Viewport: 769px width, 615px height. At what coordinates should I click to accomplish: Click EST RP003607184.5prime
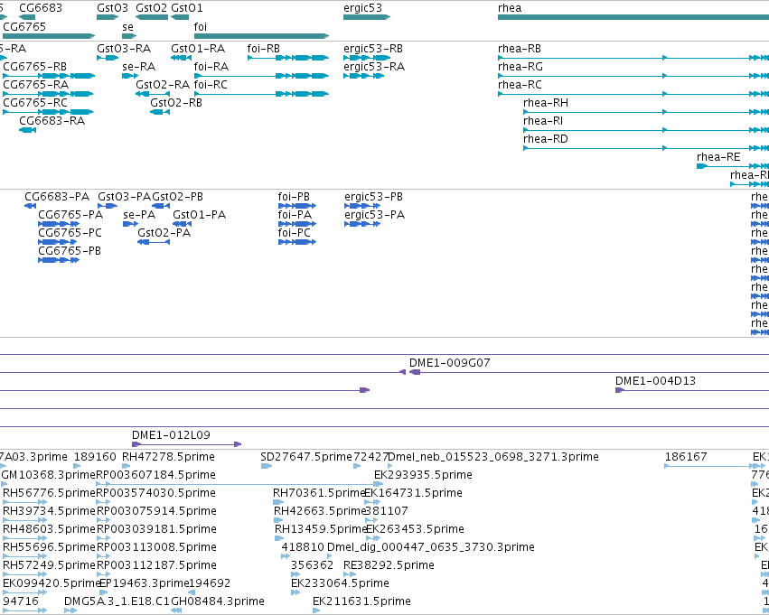click(x=156, y=475)
